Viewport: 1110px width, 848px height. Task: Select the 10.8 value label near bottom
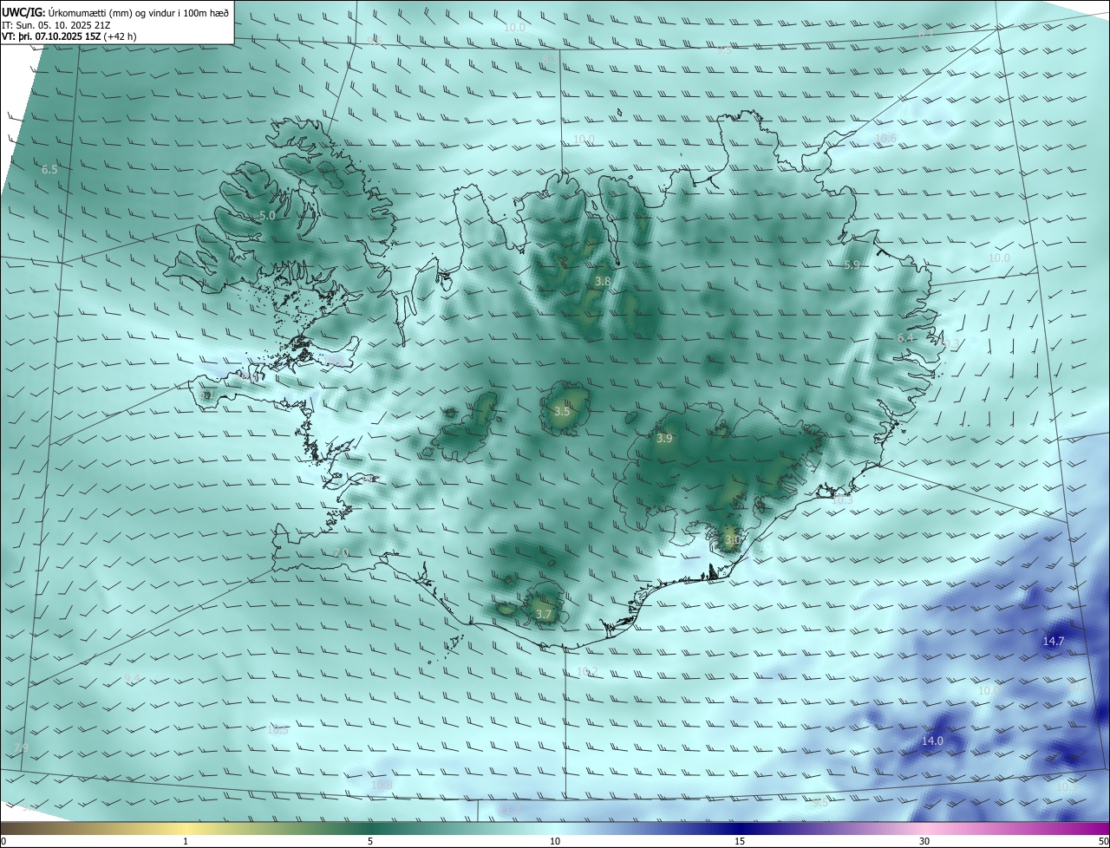(x=382, y=785)
